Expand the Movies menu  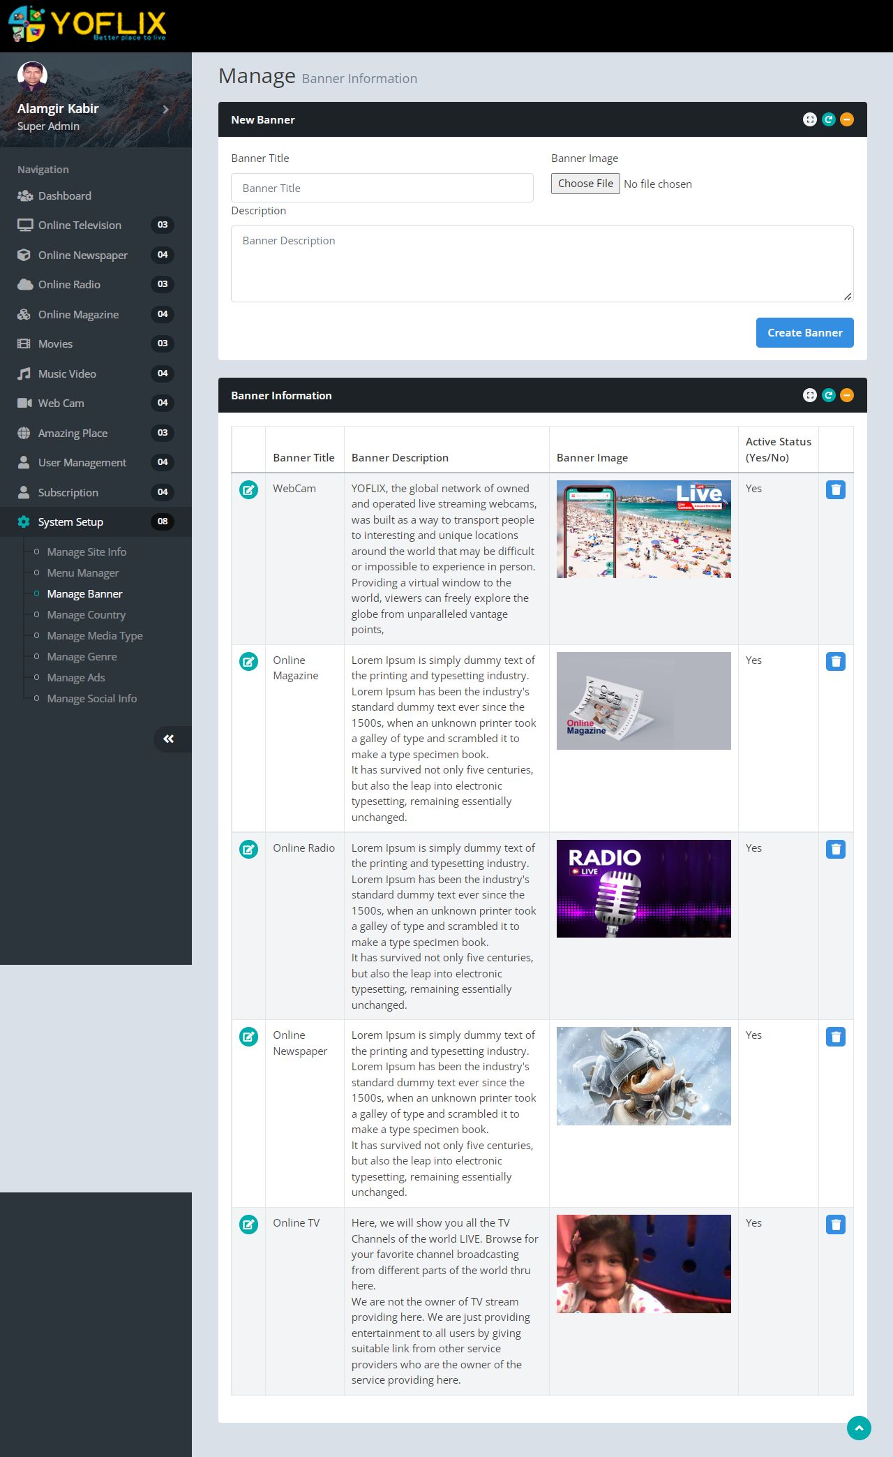coord(96,344)
